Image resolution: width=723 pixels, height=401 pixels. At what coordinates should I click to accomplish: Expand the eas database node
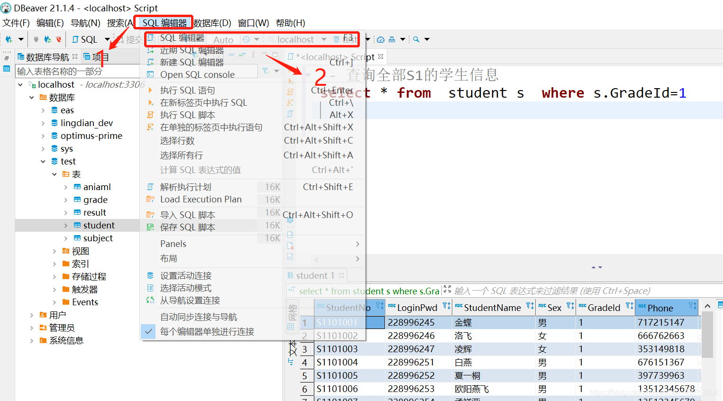pos(43,110)
